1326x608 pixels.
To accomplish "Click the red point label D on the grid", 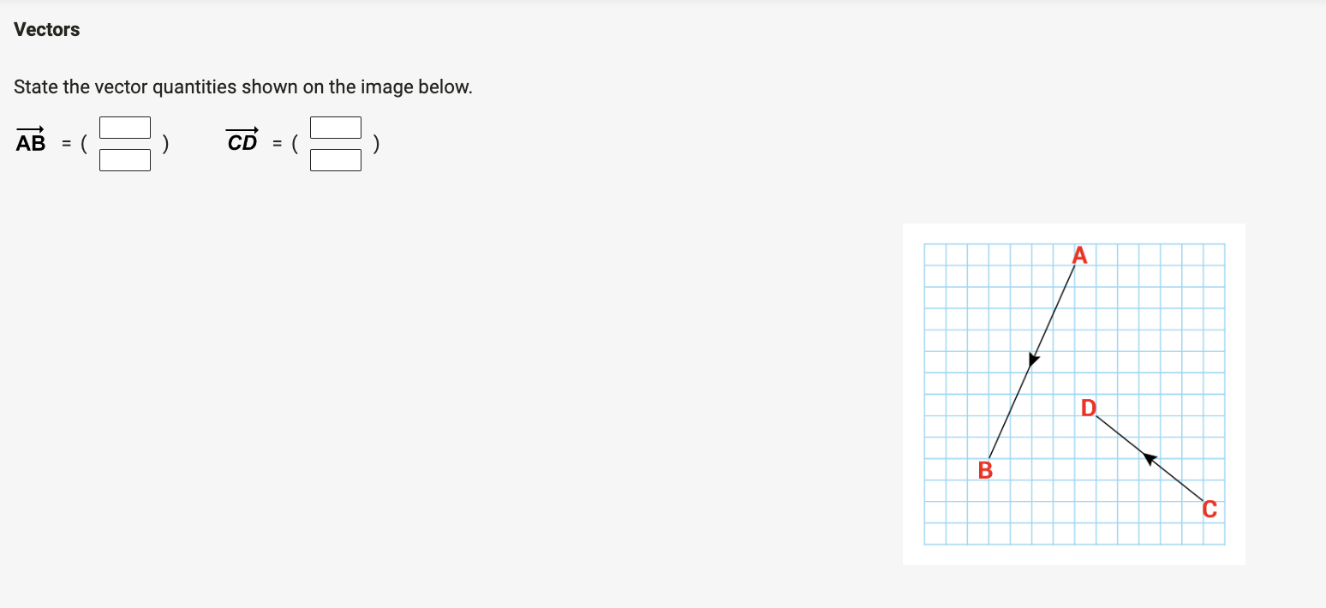I will pos(1089,408).
